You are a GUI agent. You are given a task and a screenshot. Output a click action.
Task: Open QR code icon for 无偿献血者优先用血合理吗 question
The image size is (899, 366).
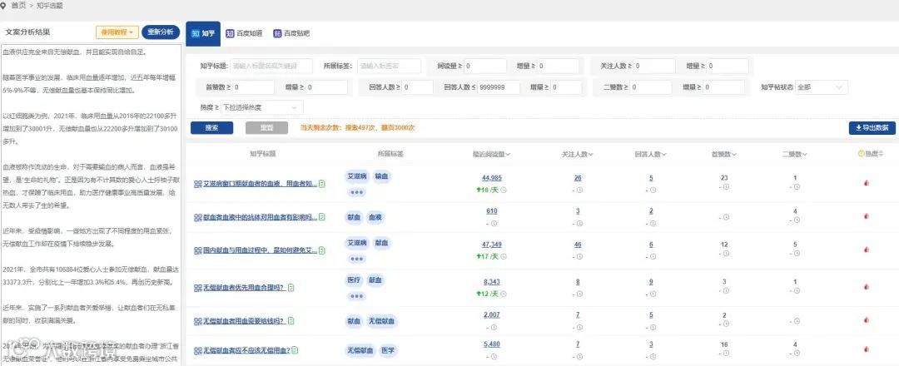point(198,288)
